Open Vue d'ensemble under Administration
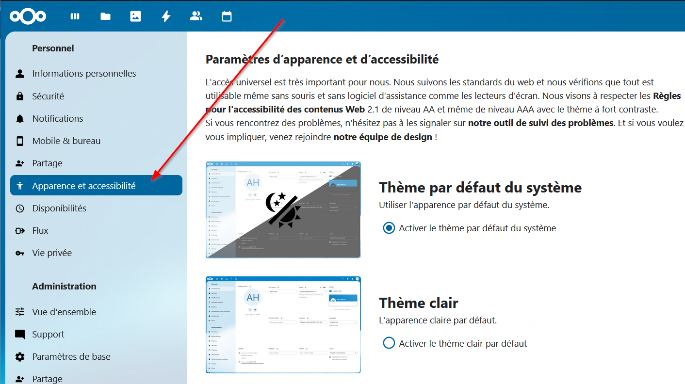 pyautogui.click(x=64, y=312)
